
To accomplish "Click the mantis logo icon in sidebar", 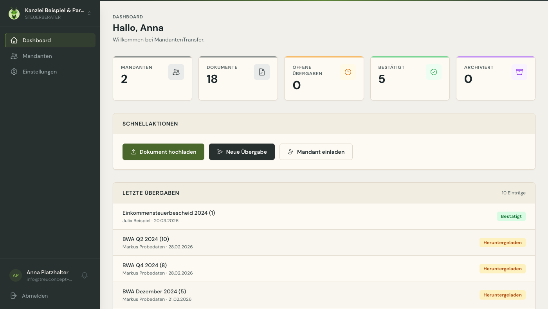I will 14,14.
